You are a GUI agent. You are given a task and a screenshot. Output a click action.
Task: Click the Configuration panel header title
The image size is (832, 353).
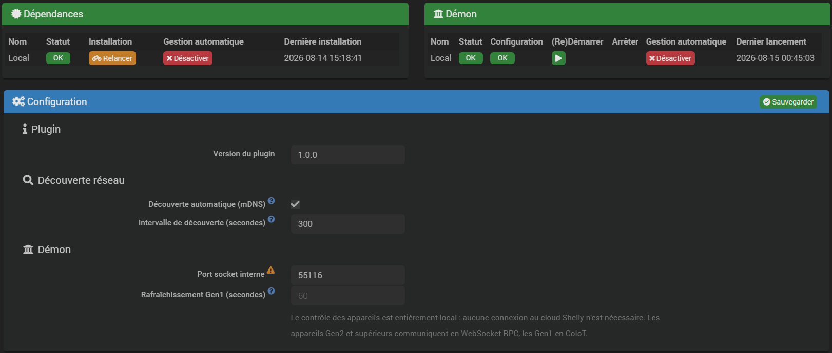pyautogui.click(x=57, y=101)
